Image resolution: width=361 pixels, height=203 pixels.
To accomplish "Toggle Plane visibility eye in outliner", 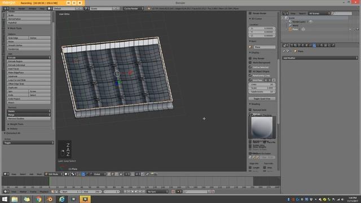I will pyautogui.click(x=350, y=29).
